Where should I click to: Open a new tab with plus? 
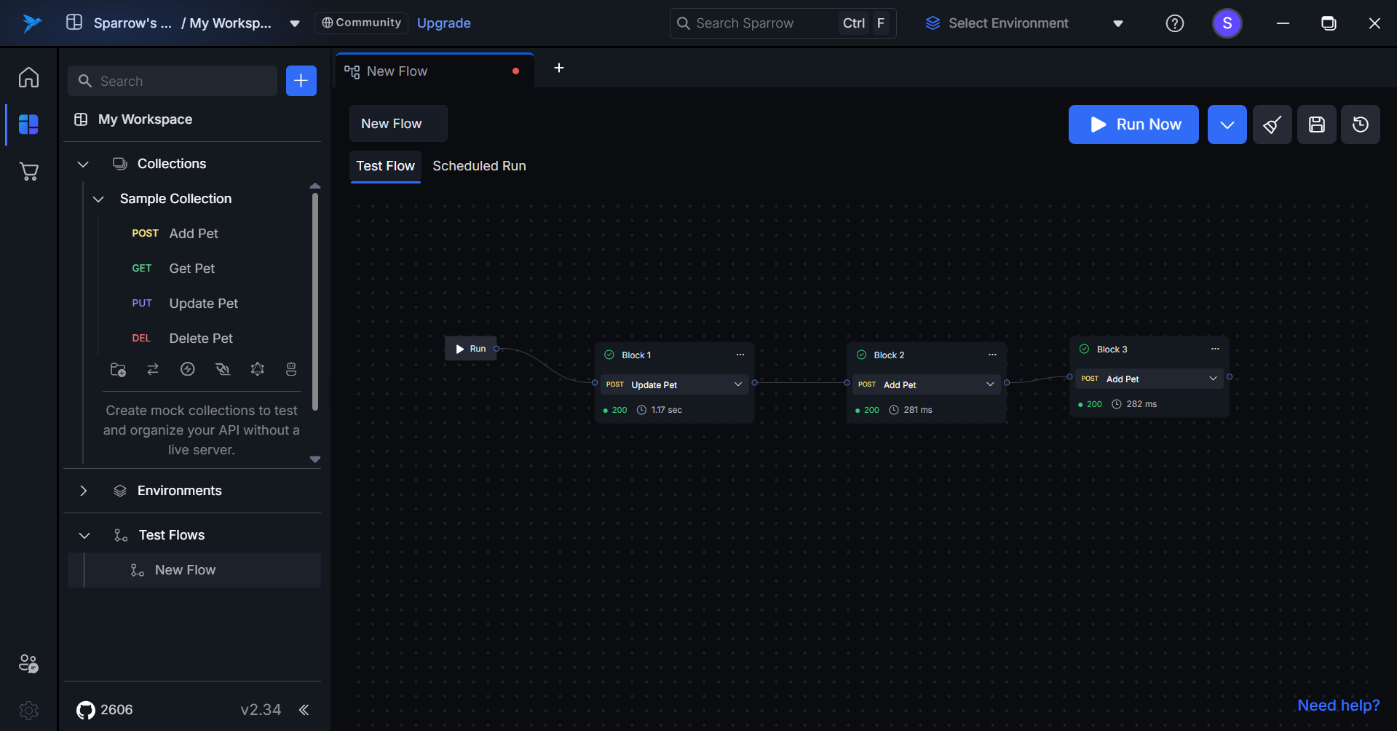(x=559, y=68)
